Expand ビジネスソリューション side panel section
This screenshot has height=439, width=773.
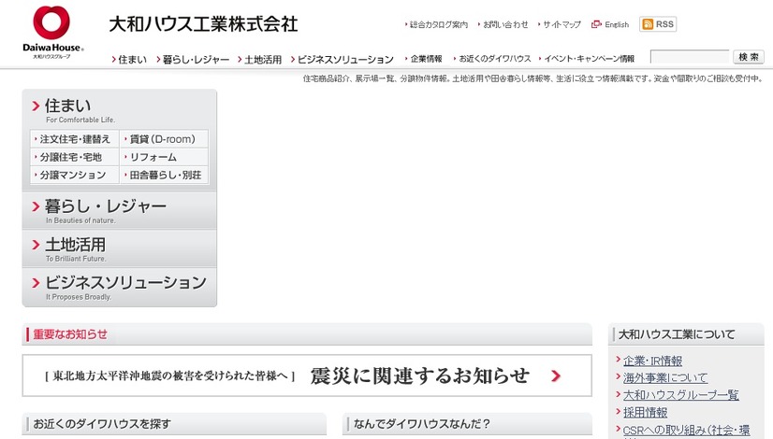coord(119,288)
